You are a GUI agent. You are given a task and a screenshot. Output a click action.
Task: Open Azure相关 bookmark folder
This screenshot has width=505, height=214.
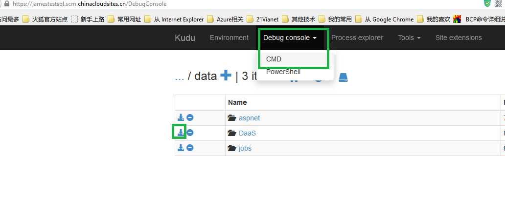[225, 19]
